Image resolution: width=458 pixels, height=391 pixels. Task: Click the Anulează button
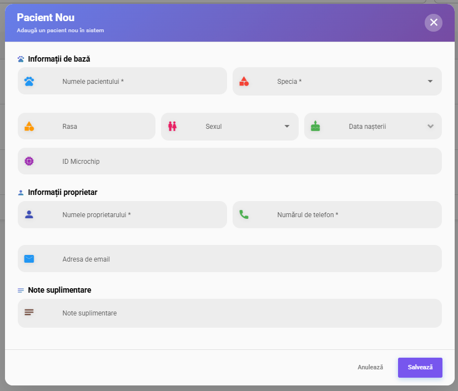[x=370, y=367]
